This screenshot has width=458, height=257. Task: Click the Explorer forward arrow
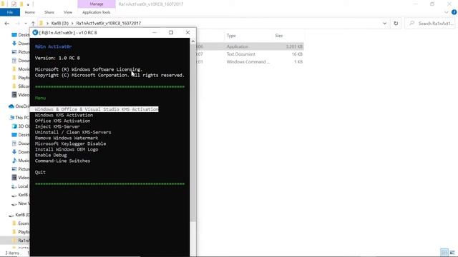click(17, 24)
